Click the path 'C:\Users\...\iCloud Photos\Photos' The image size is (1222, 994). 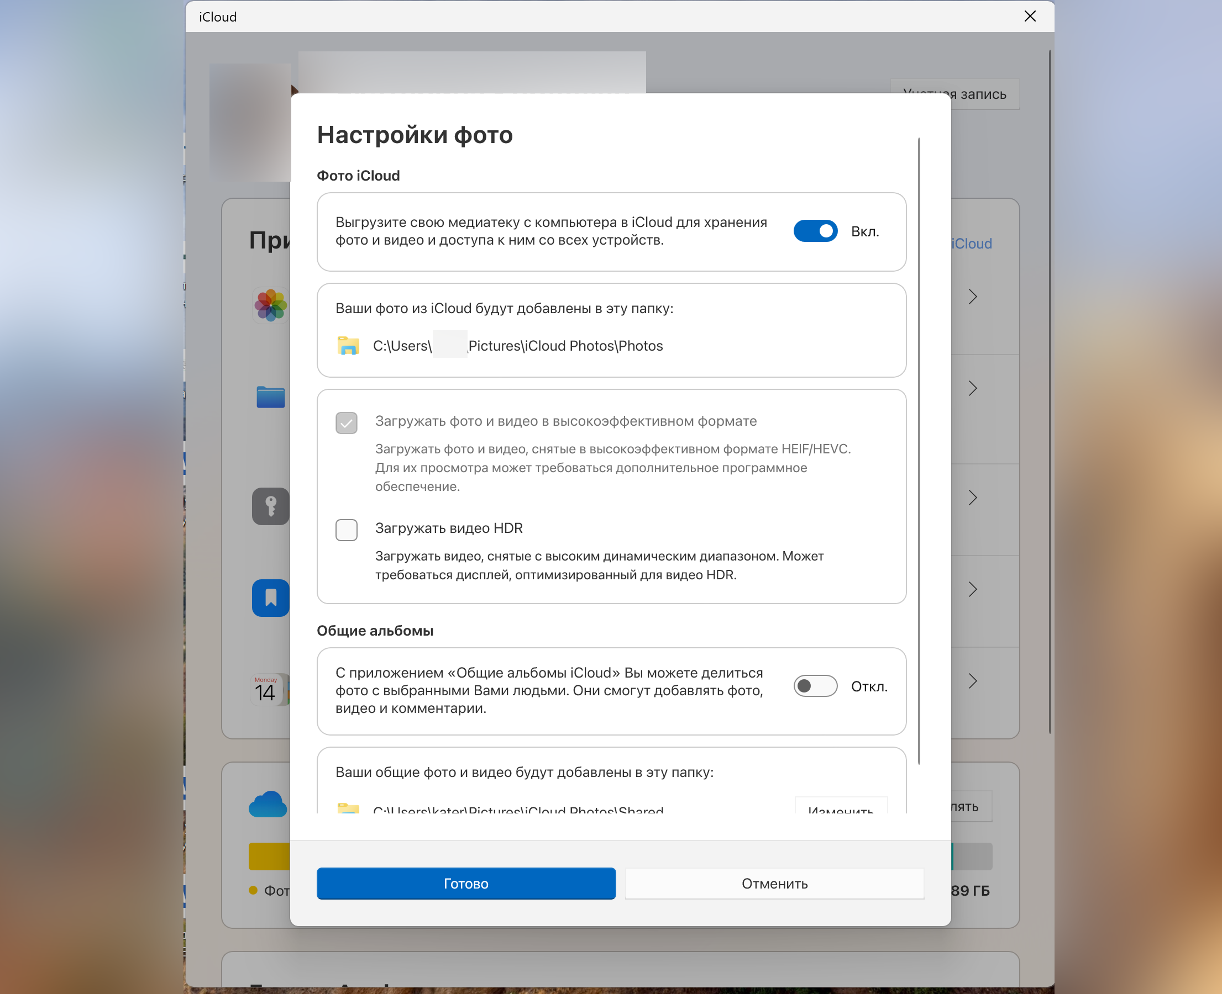click(518, 346)
